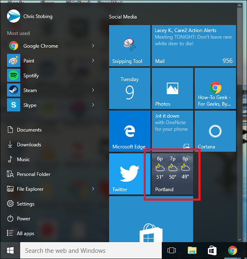
Task: Launch Spotify from Most used list
Action: [31, 76]
